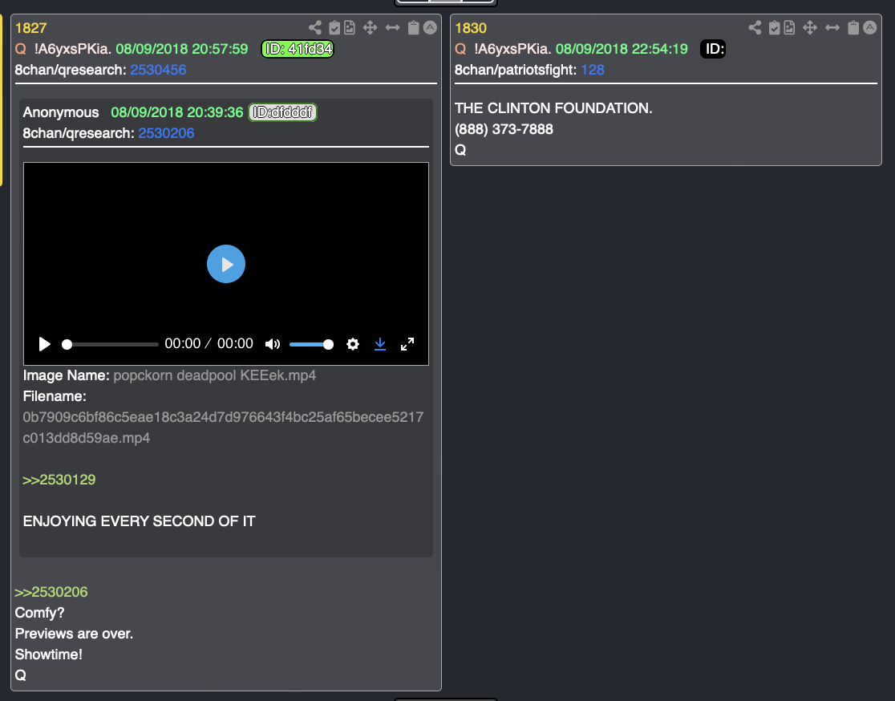
Task: Click the four-arrow move icon on post 1830
Action: (x=809, y=27)
